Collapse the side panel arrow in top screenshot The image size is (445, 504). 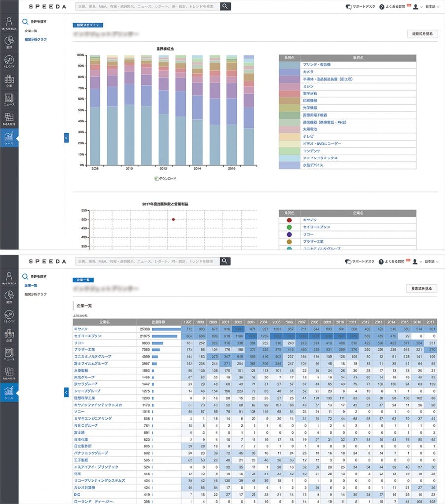66,138
